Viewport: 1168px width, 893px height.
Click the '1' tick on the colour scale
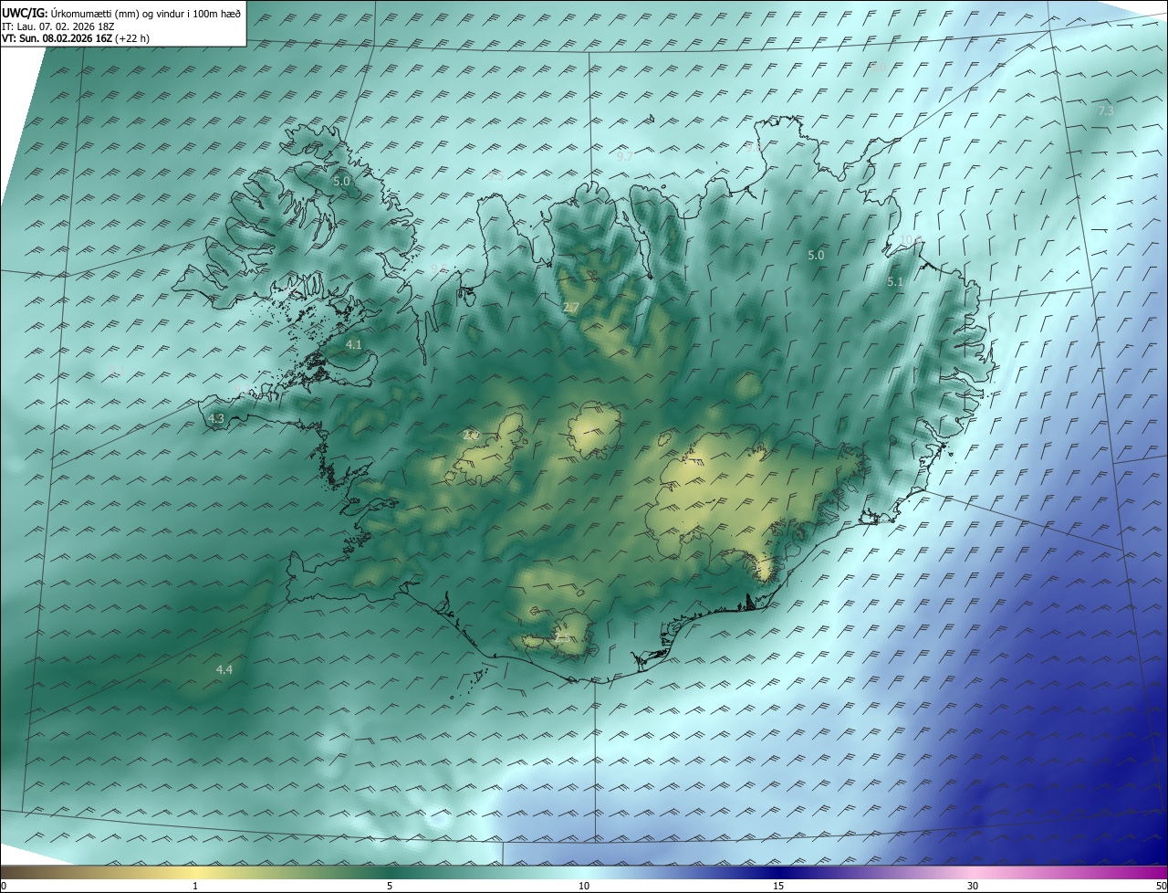click(195, 886)
